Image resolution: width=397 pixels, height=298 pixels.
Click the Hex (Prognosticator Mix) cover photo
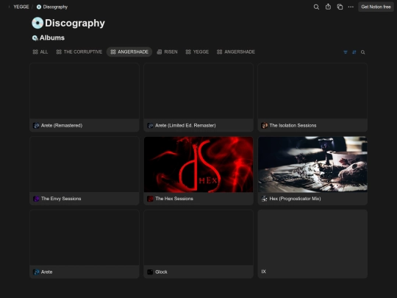312,165
